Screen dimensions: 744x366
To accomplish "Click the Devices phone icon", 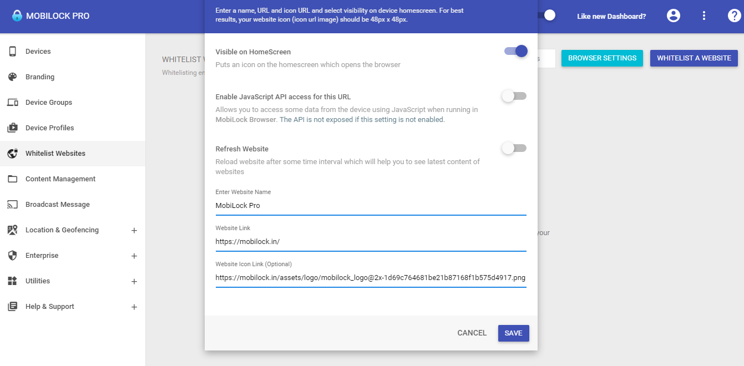I will click(x=12, y=52).
